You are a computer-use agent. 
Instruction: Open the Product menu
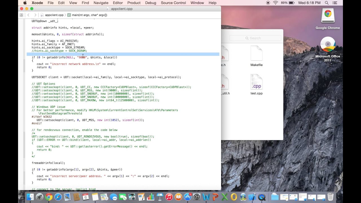point(134,3)
